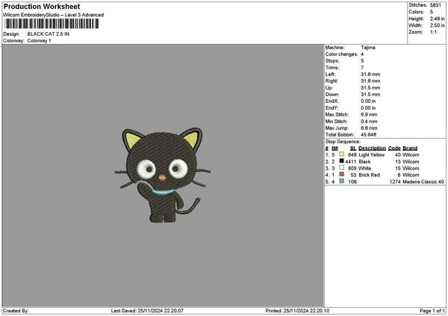The image size is (448, 316).
Task: Select the Machine value Tajima
Action: [x=368, y=47]
